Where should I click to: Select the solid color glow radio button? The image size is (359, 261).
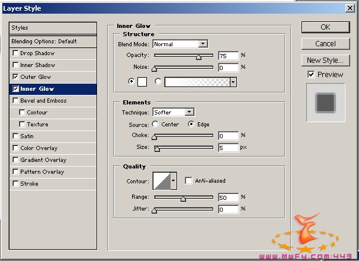[x=131, y=81]
